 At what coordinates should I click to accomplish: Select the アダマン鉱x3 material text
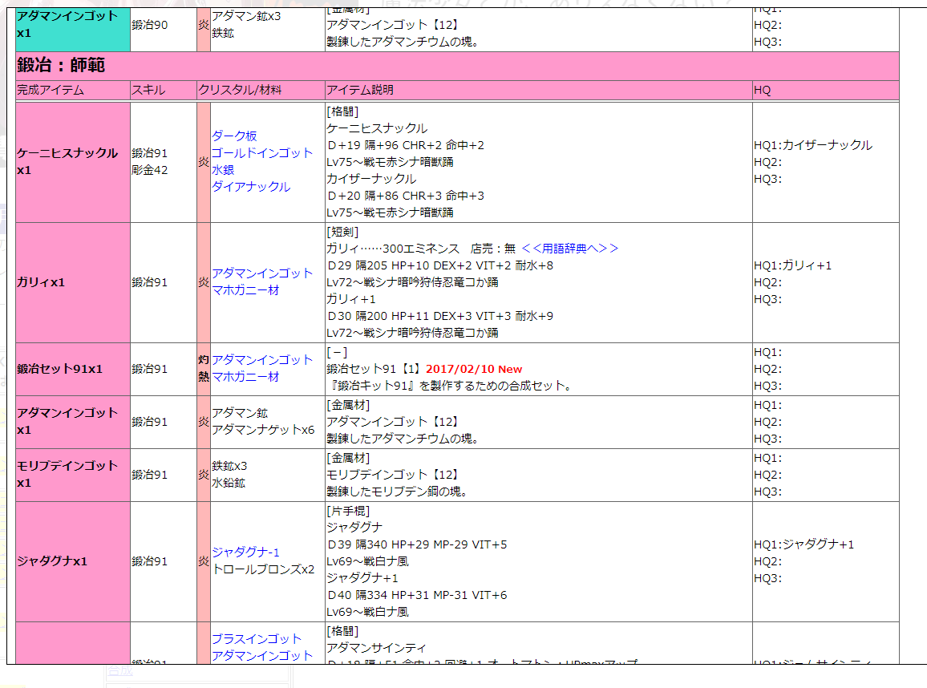point(246,16)
